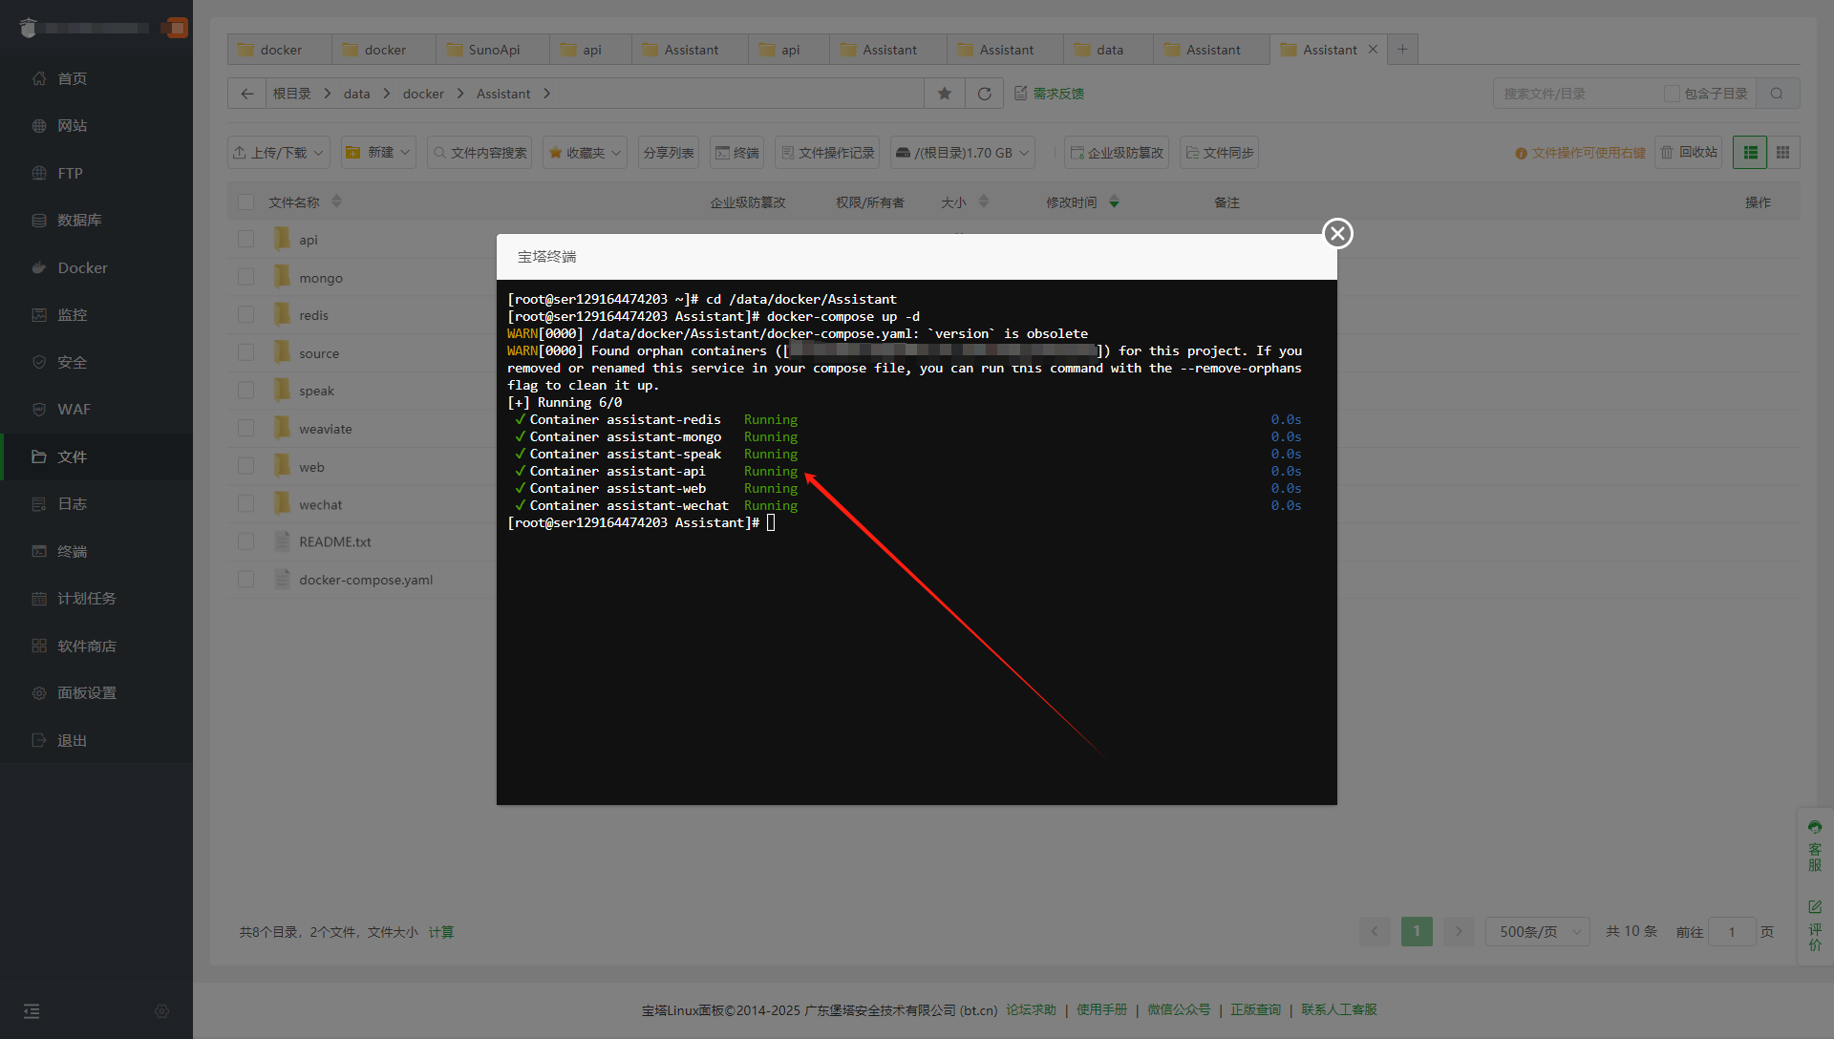Click the 文件操作记录 button
The height and width of the screenshot is (1039, 1834).
(827, 153)
